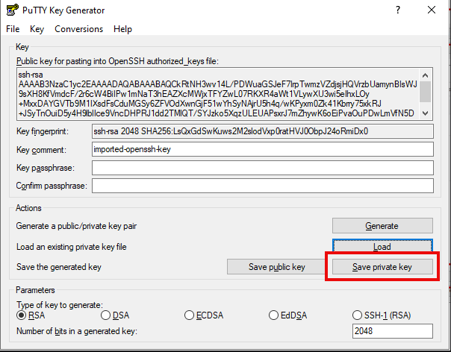Screen dimensions: 451x352
Task: Select the SSH-1 (RSA) key type
Action: [382, 315]
